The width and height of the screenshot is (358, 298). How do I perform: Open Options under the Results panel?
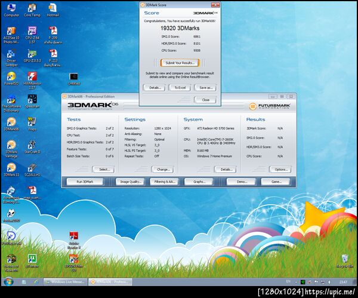(280, 170)
